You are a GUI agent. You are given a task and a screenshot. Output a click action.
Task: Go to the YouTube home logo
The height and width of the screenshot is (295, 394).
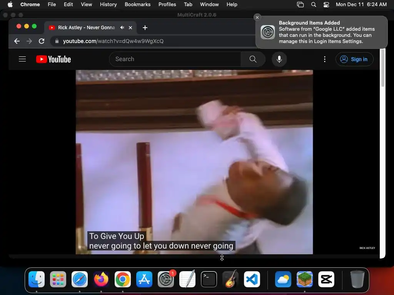click(x=53, y=59)
